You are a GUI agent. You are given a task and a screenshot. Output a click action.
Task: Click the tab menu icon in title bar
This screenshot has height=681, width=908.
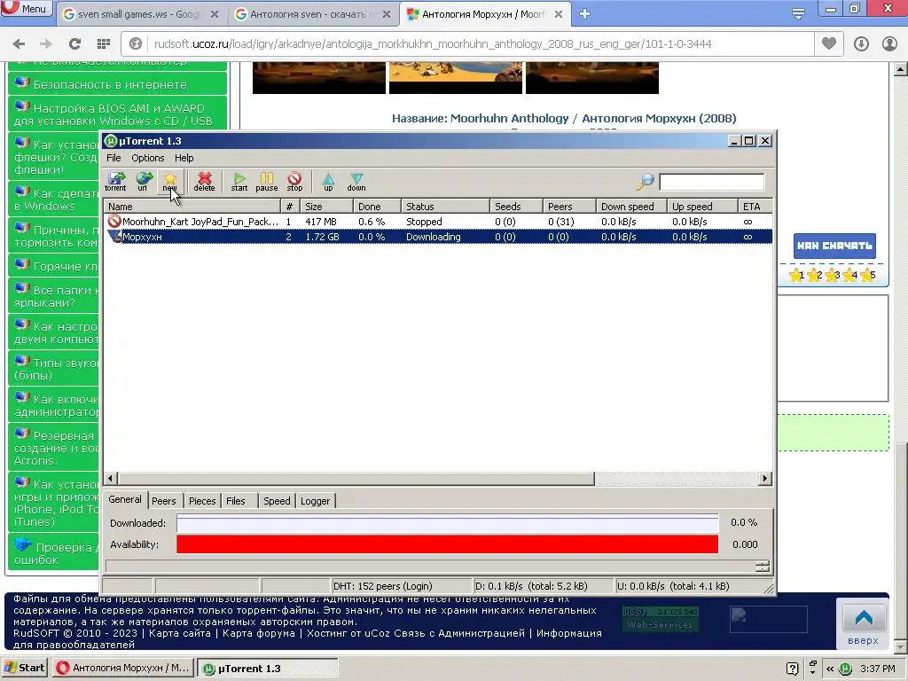798,14
